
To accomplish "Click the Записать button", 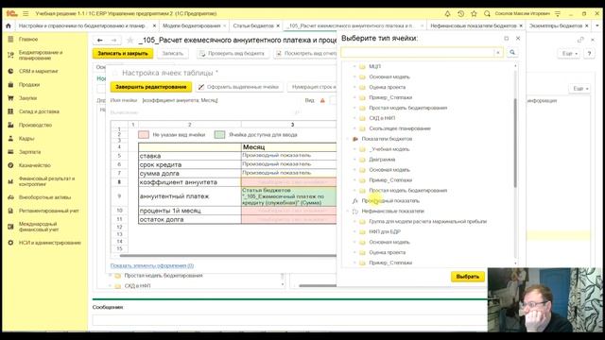I will pos(172,54).
